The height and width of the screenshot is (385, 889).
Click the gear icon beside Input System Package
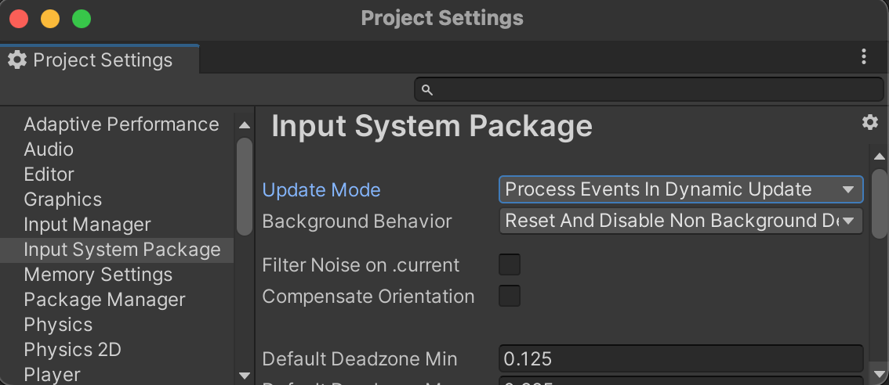pyautogui.click(x=869, y=122)
